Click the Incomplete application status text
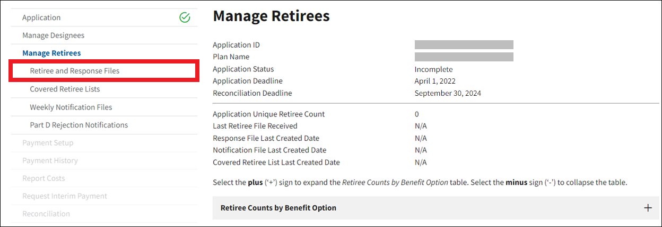The image size is (662, 227). 433,69
